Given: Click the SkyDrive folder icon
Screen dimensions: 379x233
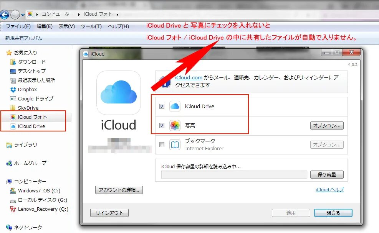Looking at the screenshot, I should point(13,108).
